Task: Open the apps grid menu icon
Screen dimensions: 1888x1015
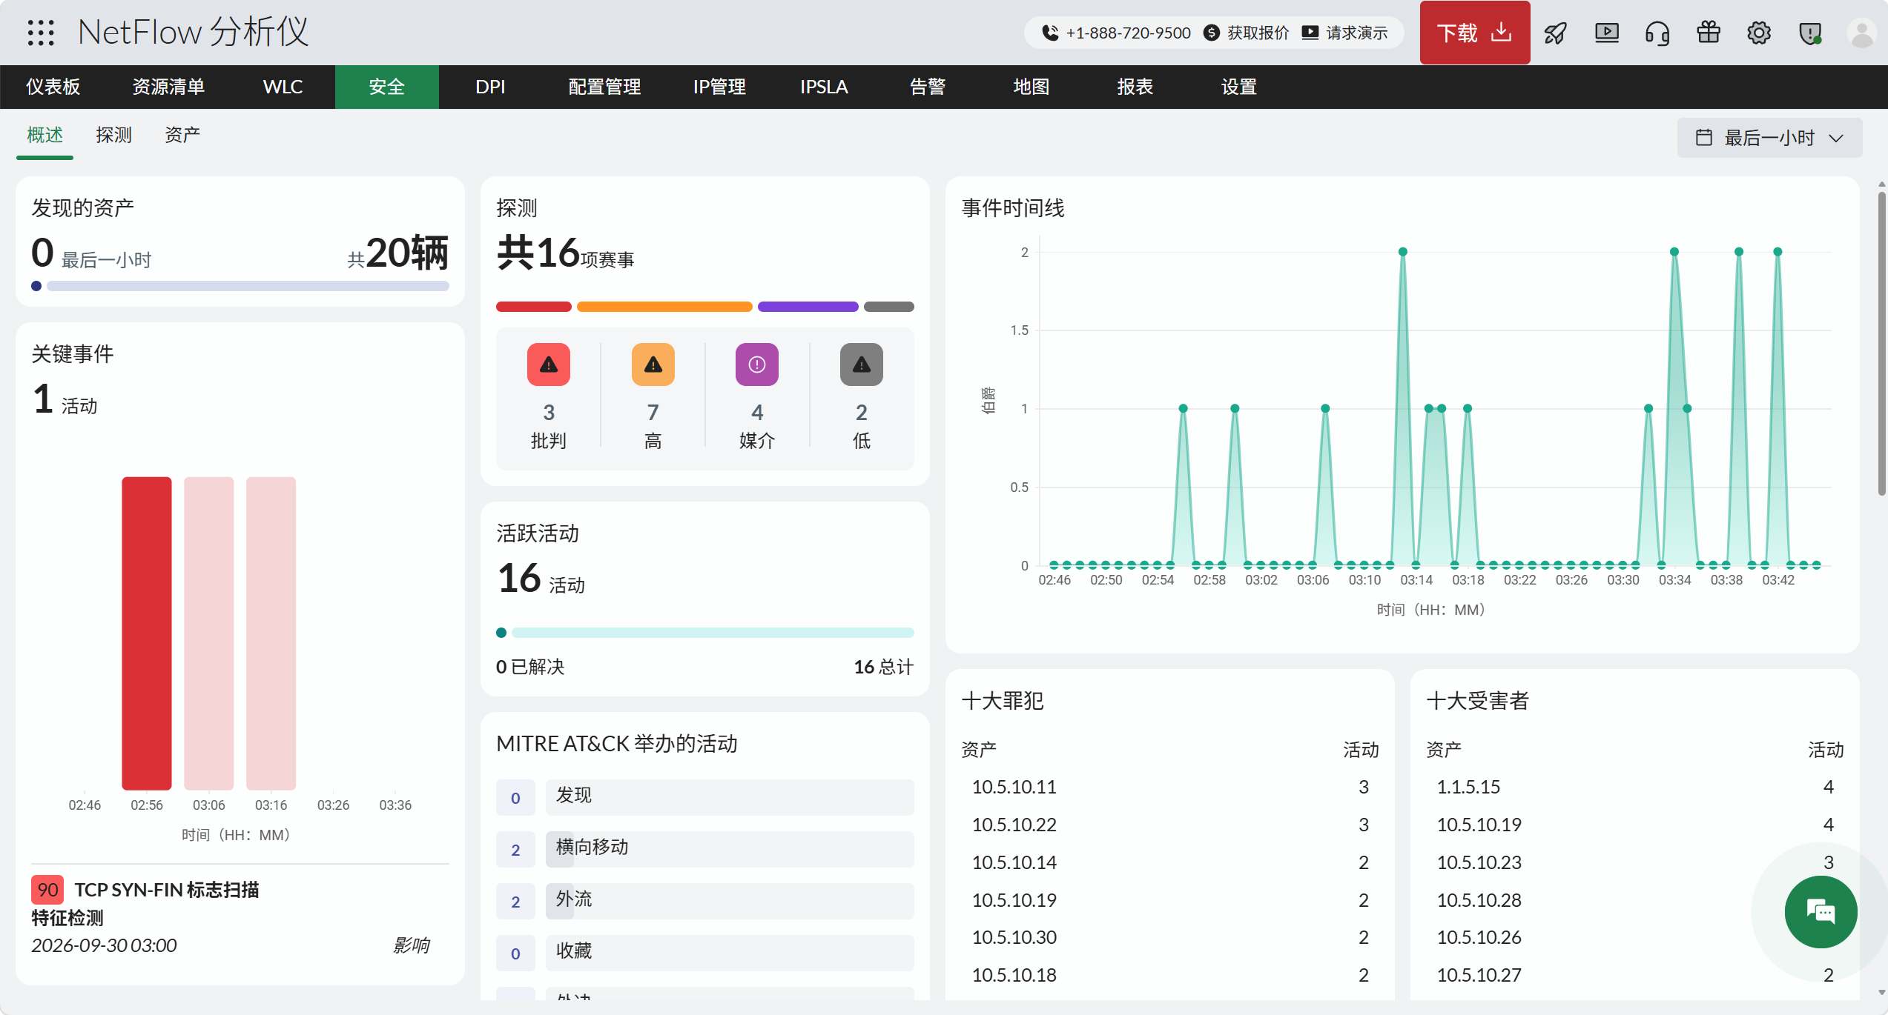Action: click(41, 33)
